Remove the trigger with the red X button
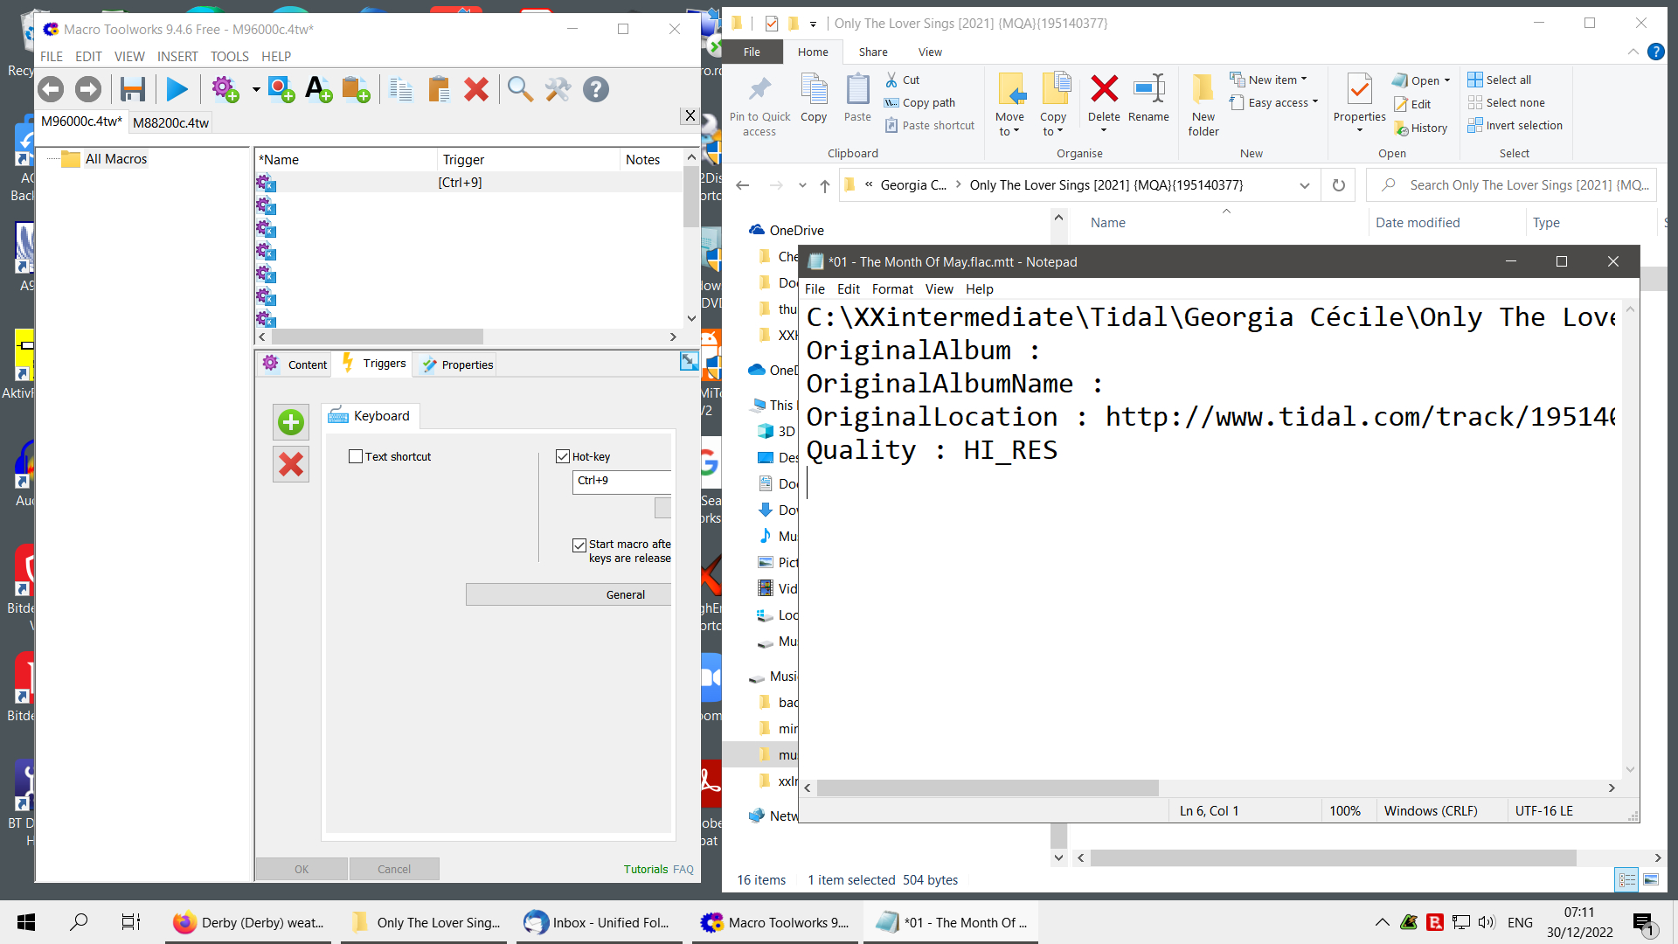The image size is (1678, 944). [x=291, y=464]
